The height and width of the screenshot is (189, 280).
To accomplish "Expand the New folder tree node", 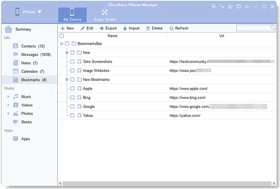I will 67,53.
